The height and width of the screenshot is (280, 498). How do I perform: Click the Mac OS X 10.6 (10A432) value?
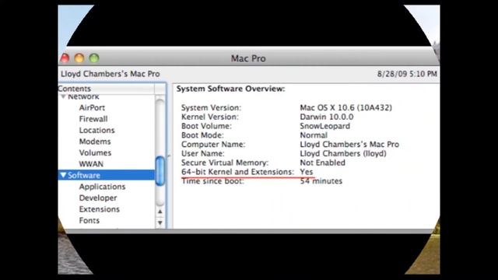pos(345,107)
